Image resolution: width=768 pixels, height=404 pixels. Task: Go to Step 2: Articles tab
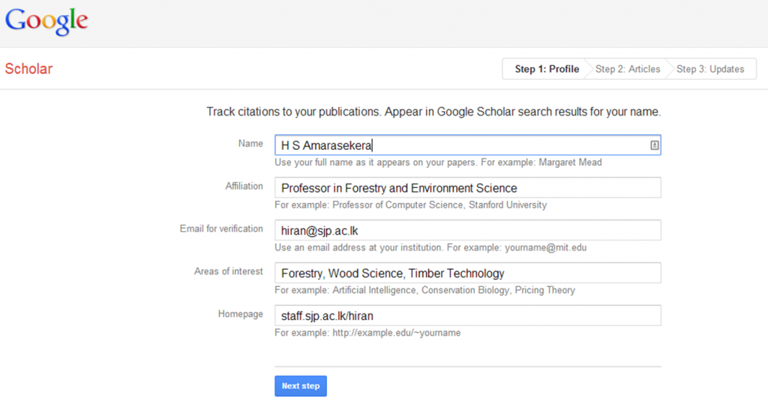coord(628,69)
